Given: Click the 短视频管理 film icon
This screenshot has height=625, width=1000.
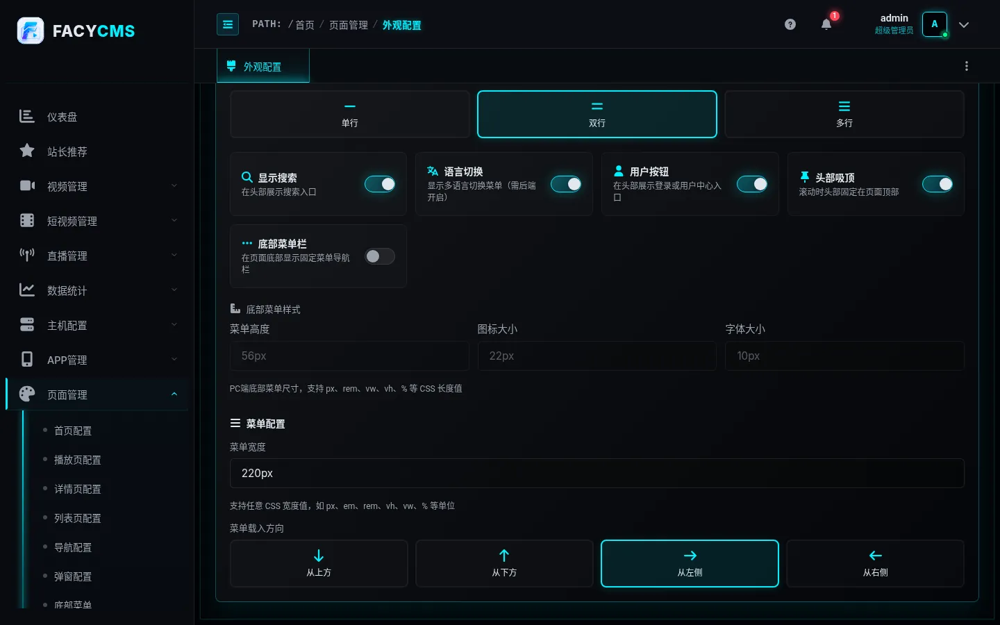Looking at the screenshot, I should [27, 220].
